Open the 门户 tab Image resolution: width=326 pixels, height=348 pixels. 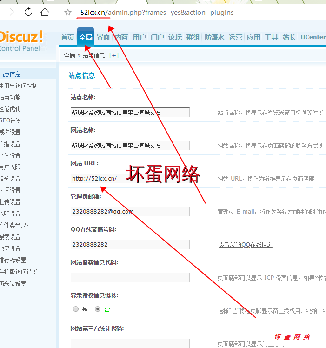tap(157, 37)
